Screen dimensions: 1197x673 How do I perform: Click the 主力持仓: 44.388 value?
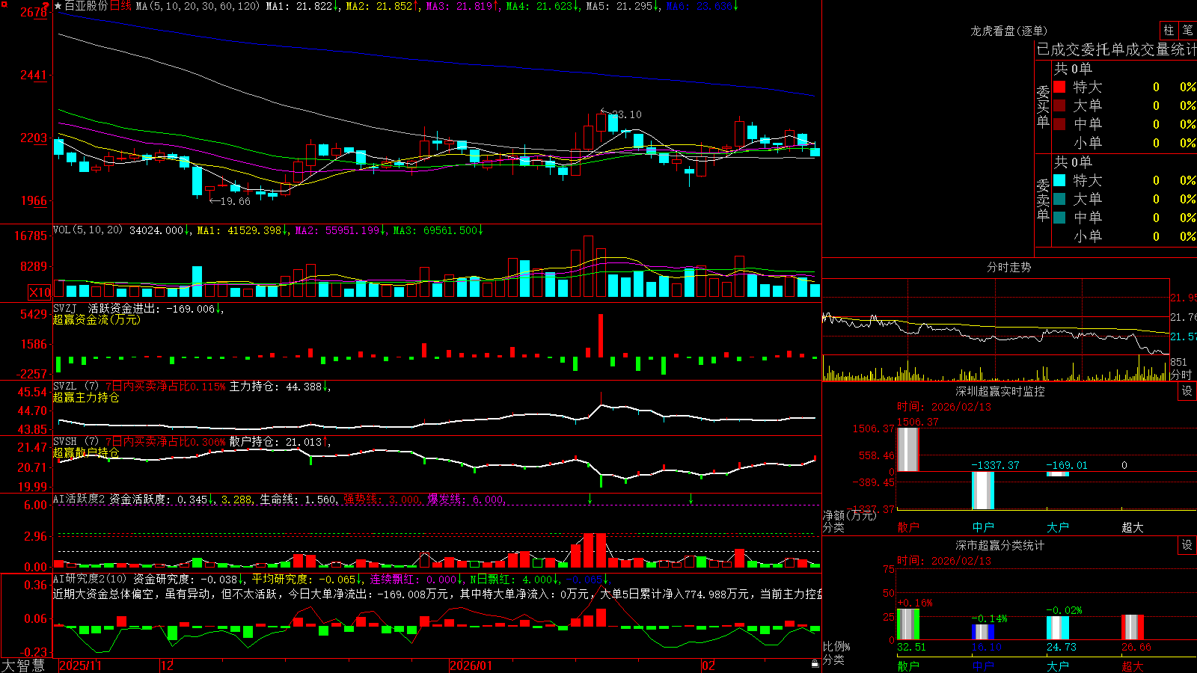275,386
